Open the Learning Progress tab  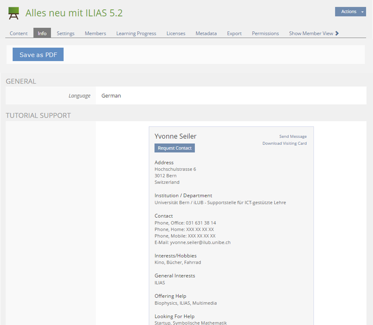coord(136,33)
